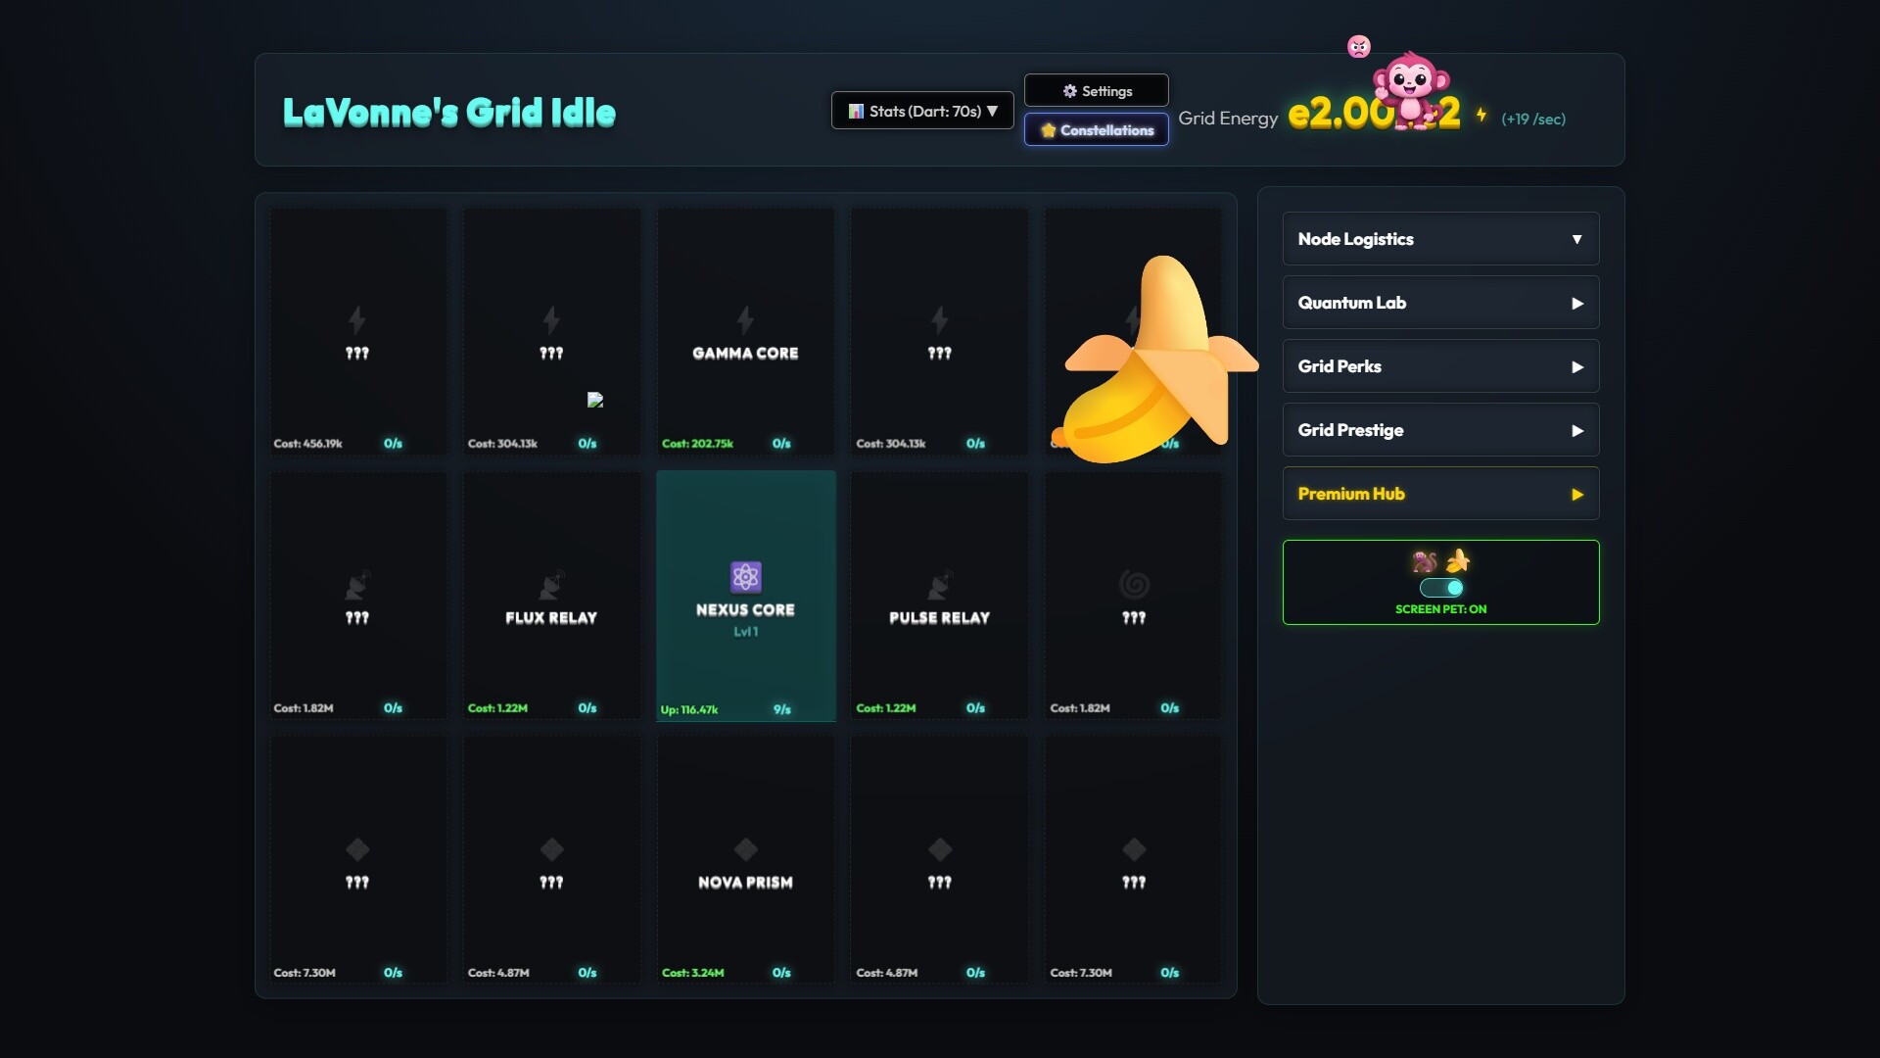Viewport: 1880px width, 1058px height.
Task: Open the Stats (Dart: 70s) dropdown
Action: tap(921, 111)
